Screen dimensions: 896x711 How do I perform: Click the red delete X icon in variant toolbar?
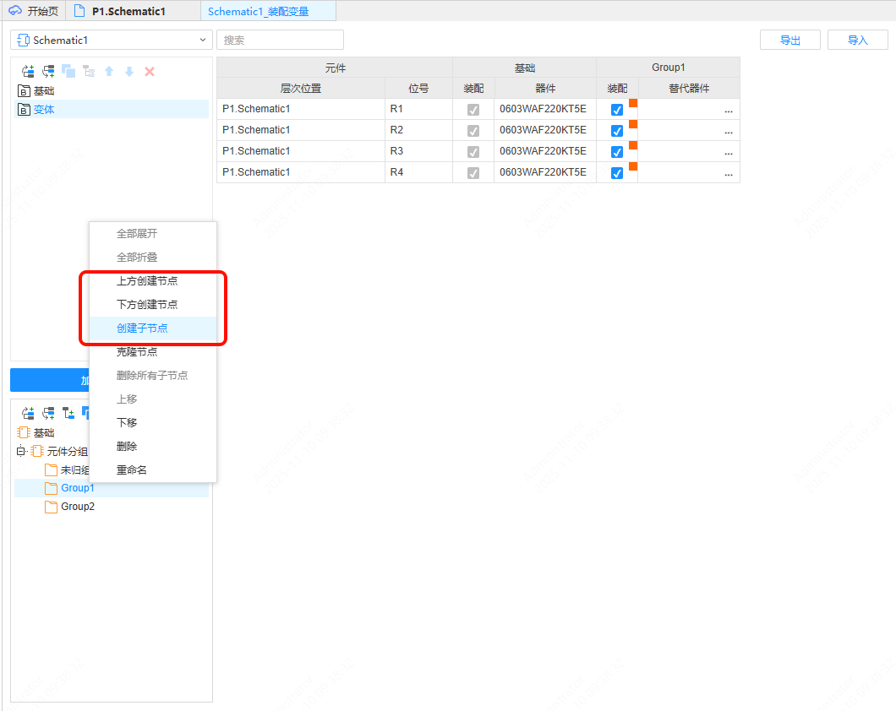coord(150,72)
